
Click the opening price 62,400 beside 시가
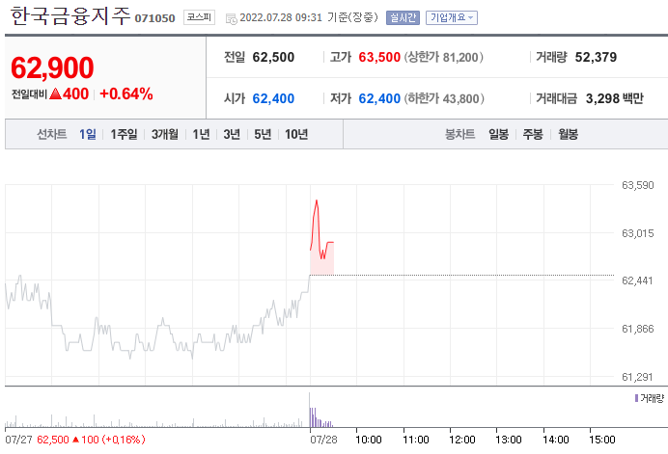click(x=273, y=98)
